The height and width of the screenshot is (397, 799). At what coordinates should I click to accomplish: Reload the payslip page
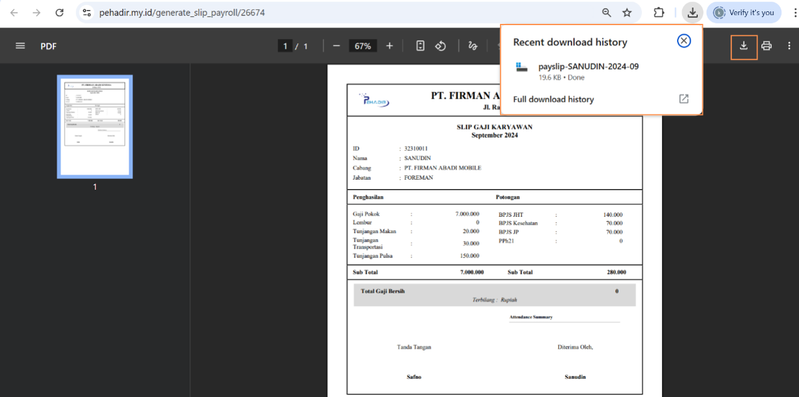(59, 12)
